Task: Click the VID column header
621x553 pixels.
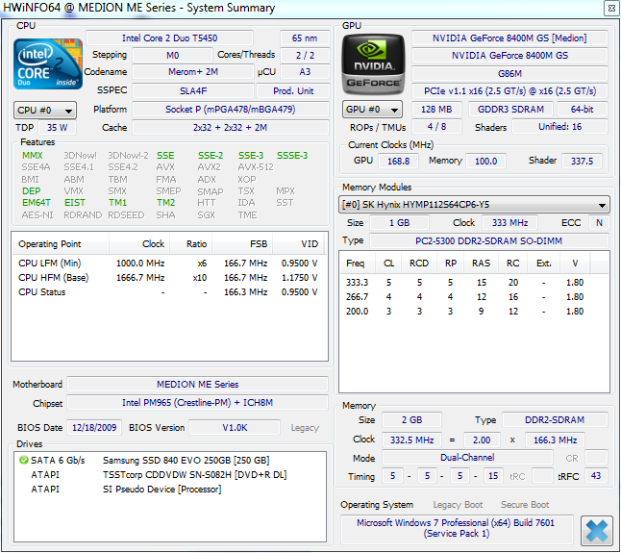Action: (x=299, y=244)
